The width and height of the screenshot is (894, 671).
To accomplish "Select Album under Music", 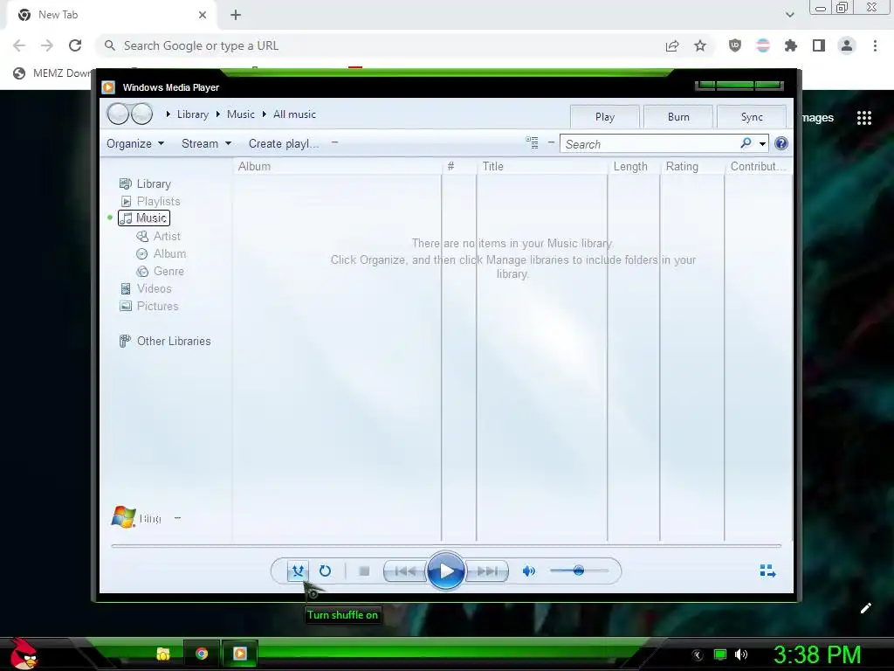I will pos(162,254).
